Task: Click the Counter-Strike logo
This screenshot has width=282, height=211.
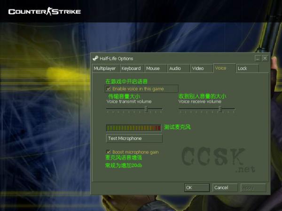Action: click(x=45, y=11)
